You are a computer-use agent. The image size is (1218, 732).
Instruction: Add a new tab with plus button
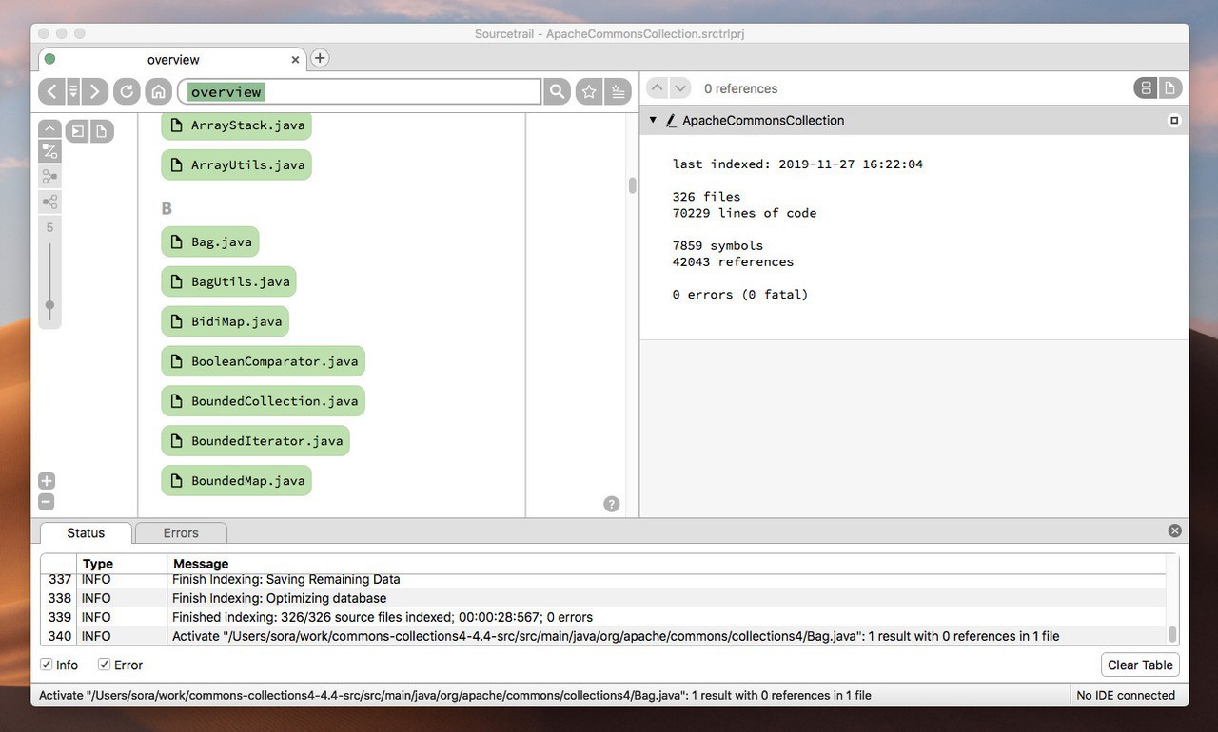coord(320,58)
